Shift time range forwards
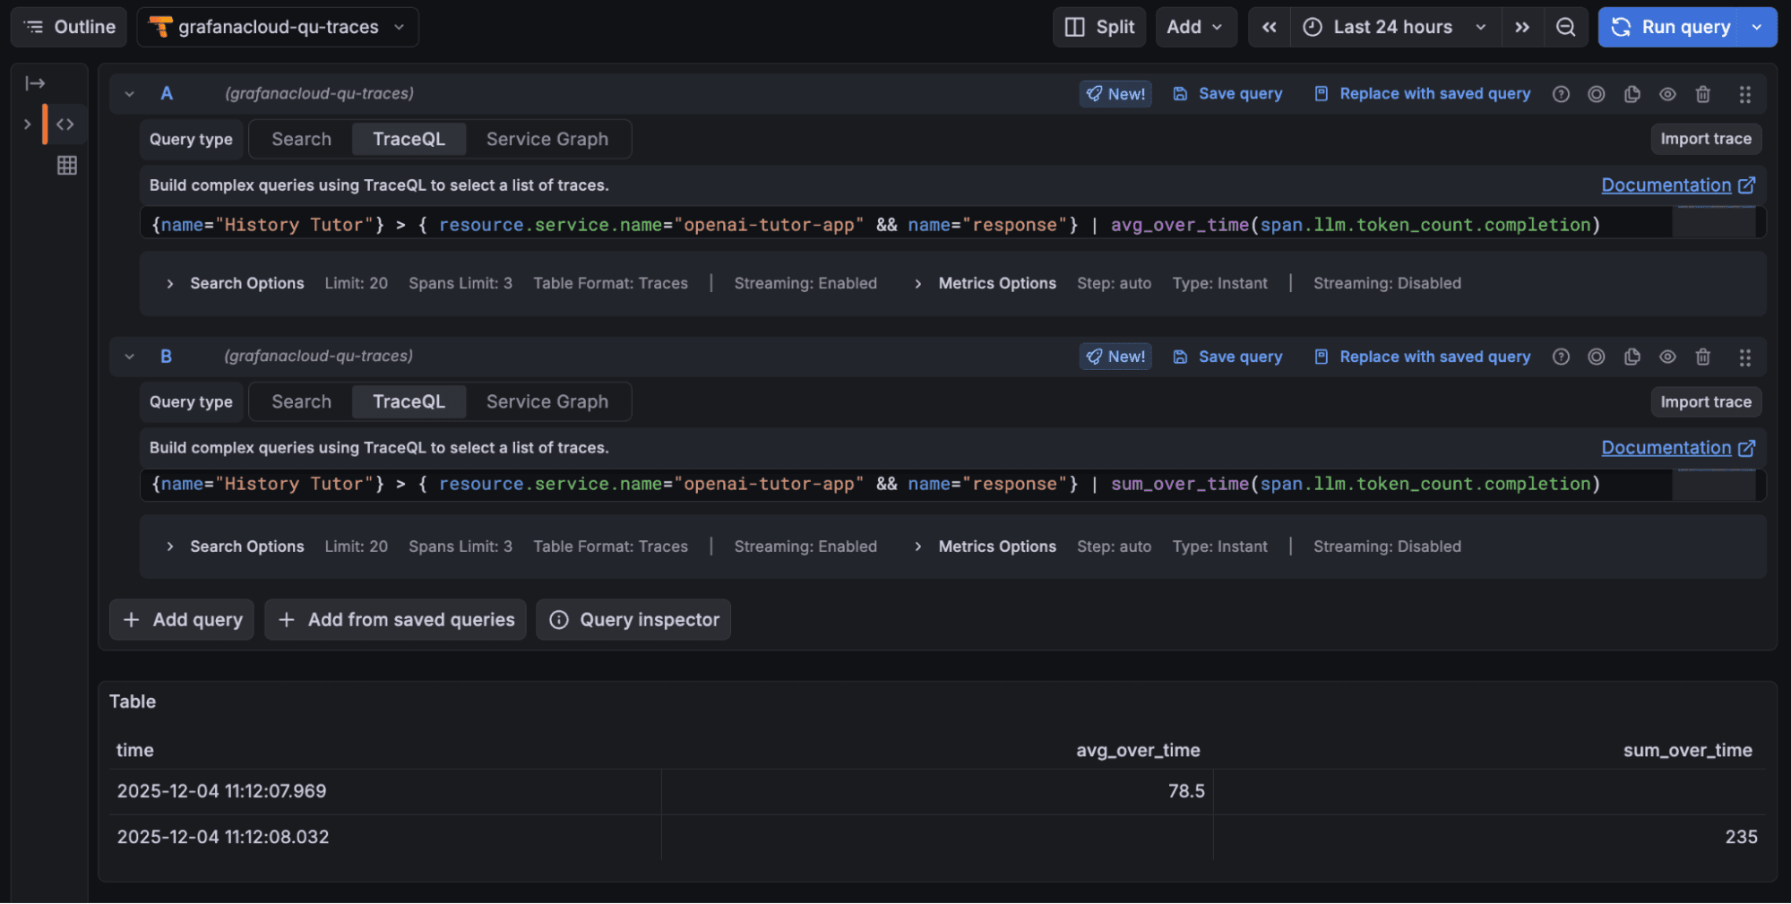Viewport: 1791px width, 904px height. (1521, 27)
